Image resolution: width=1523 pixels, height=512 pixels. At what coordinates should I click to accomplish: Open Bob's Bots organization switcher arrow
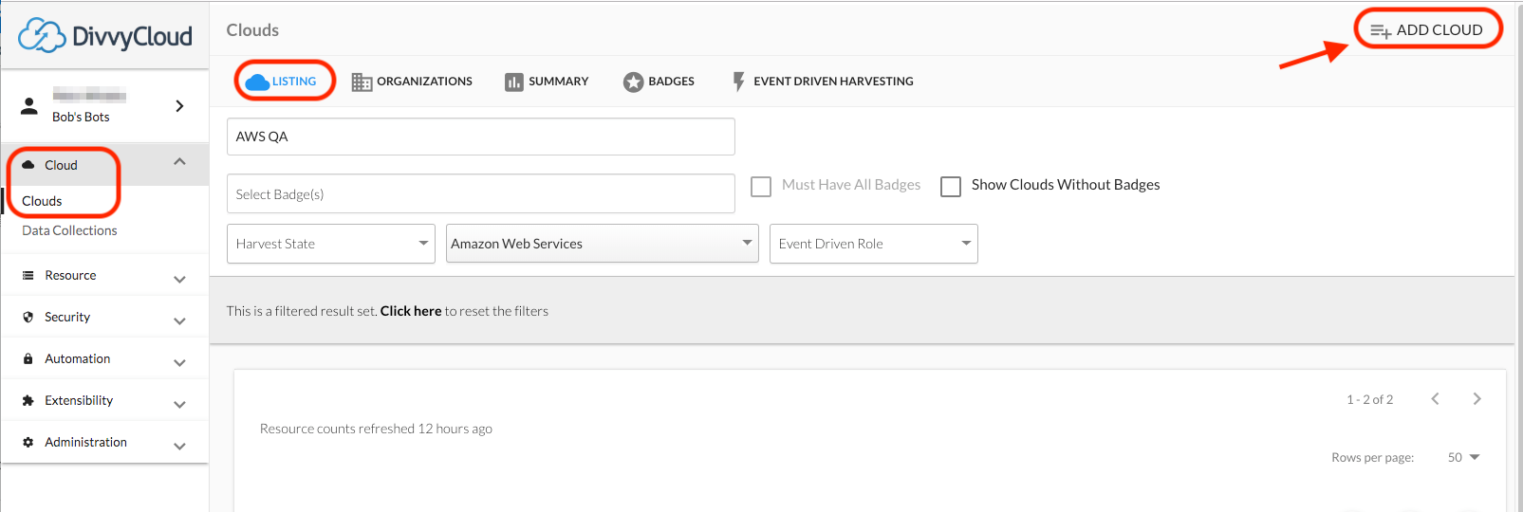pos(179,105)
